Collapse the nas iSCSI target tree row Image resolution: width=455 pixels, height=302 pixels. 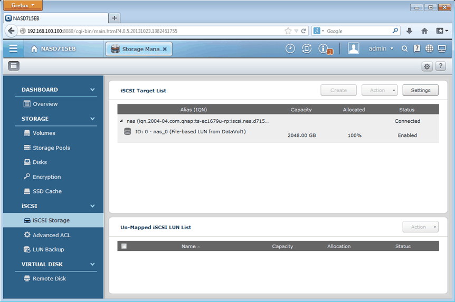coord(122,121)
